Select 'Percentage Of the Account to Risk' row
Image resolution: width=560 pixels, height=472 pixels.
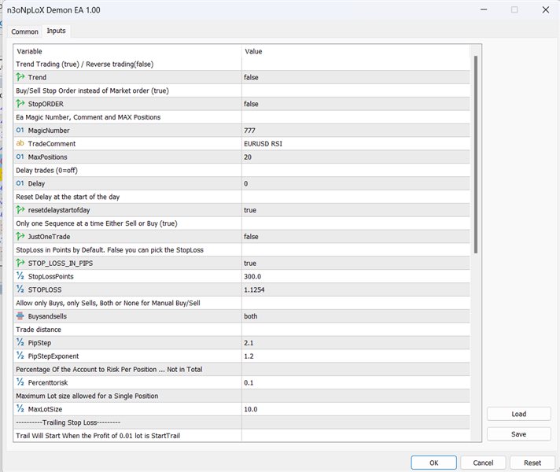(241, 370)
